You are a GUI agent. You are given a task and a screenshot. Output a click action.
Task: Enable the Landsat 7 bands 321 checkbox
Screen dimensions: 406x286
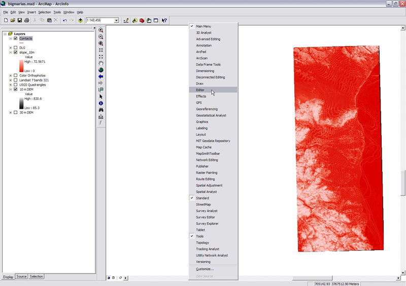pyautogui.click(x=16, y=80)
